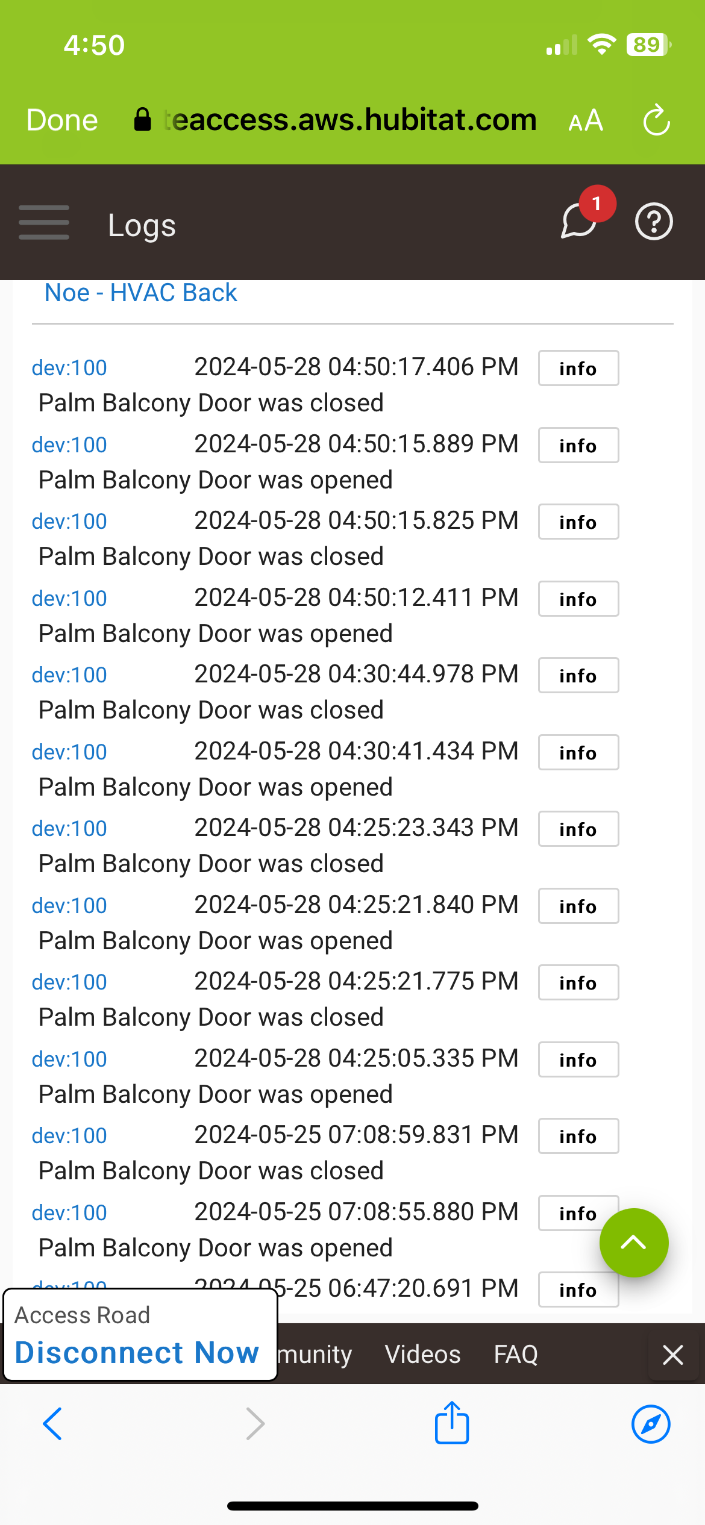Open page in Safari compass icon
This screenshot has height=1525, width=705.
(651, 1424)
